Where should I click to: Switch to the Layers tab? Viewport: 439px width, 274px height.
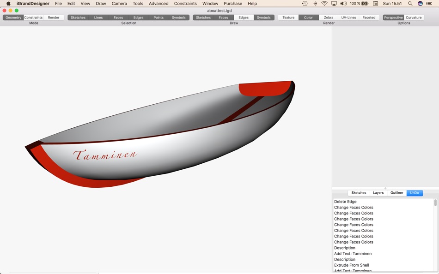pos(378,193)
